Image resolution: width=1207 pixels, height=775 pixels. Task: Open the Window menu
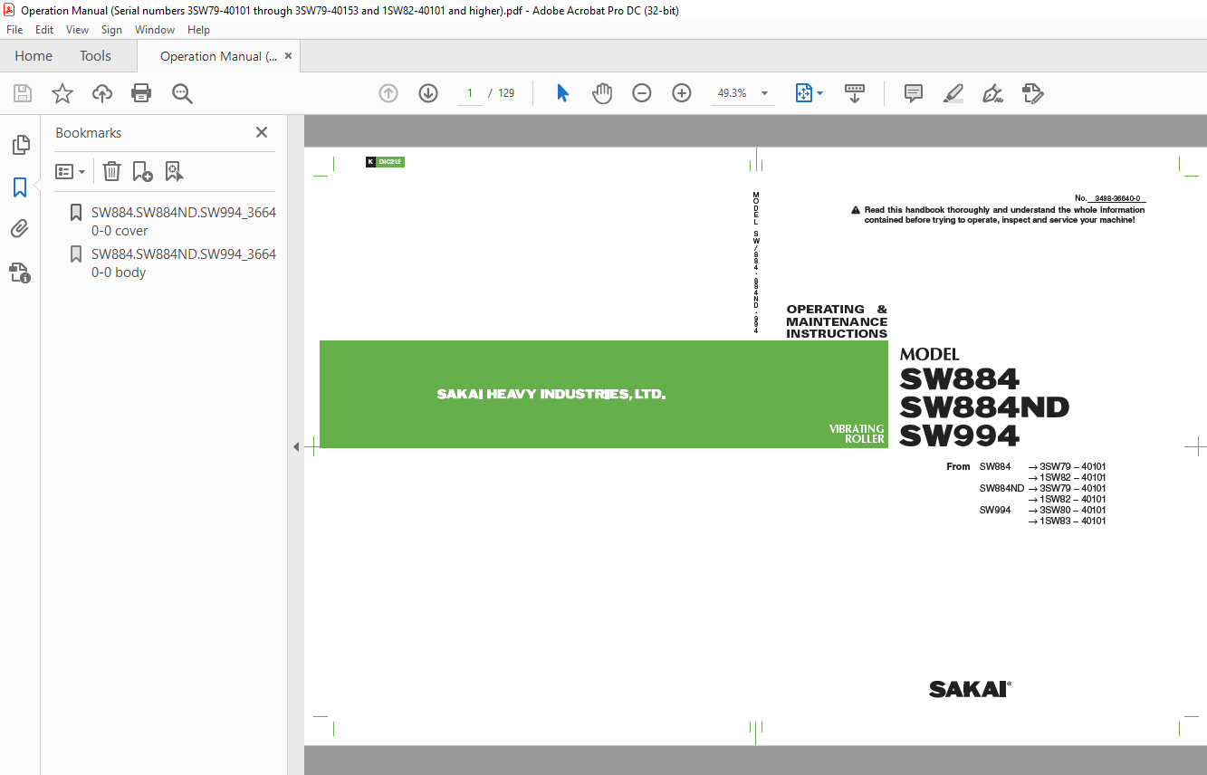(155, 30)
